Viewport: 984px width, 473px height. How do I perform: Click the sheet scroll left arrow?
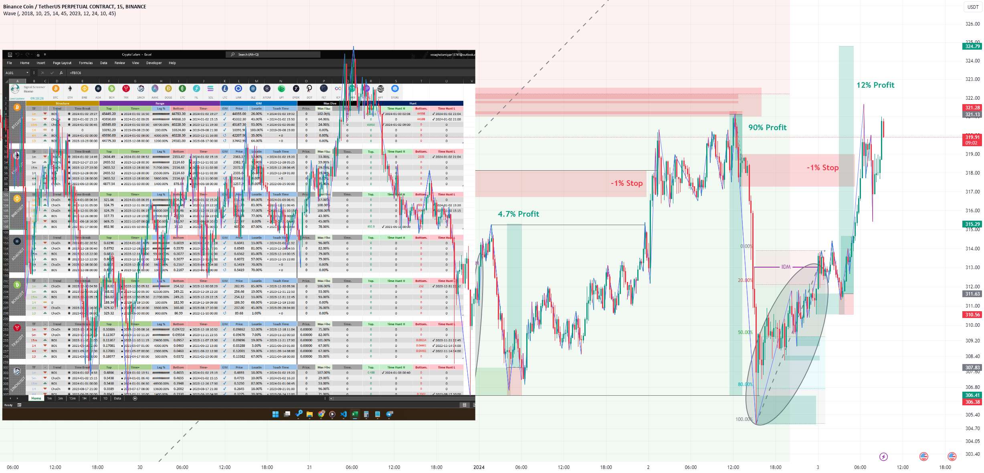(x=11, y=399)
